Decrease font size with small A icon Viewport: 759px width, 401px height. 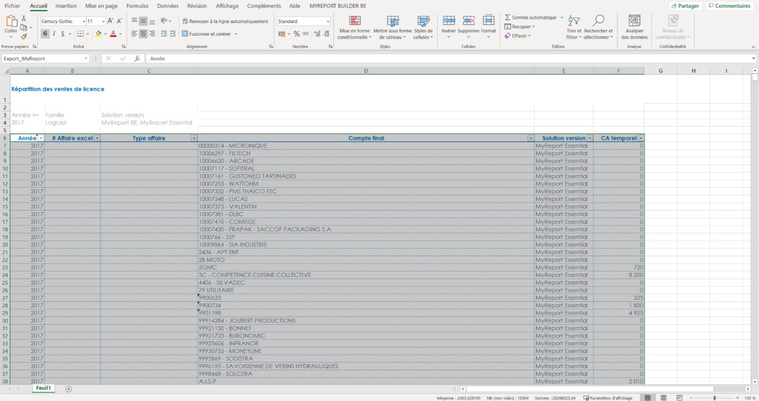click(119, 21)
